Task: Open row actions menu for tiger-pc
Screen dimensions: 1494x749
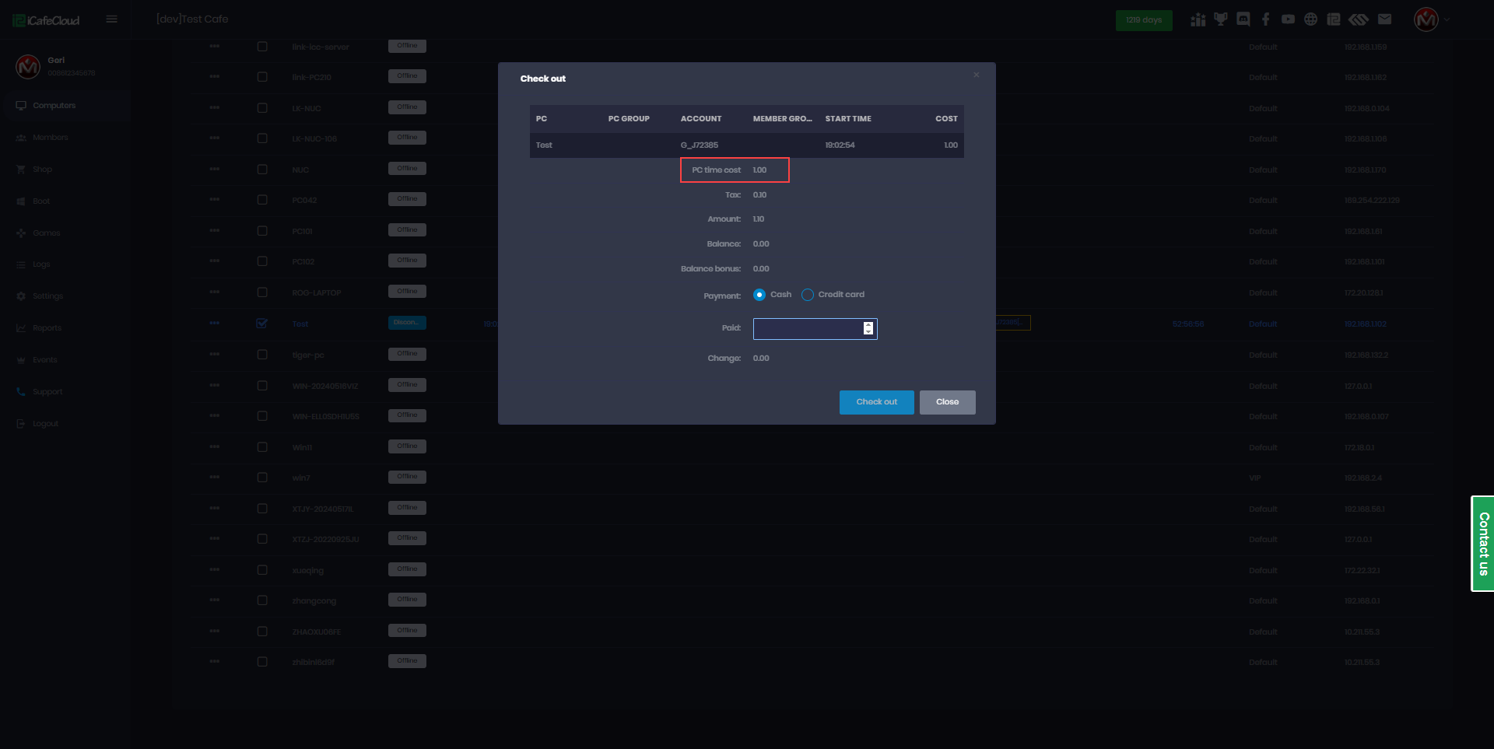Action: 215,354
